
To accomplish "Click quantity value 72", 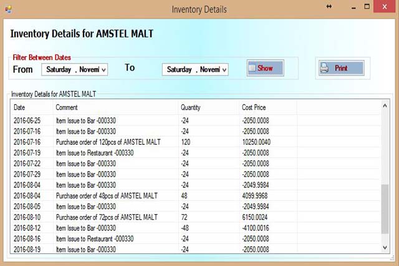I will 184,217.
